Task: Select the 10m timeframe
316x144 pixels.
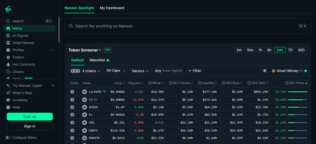Action: pyautogui.click(x=250, y=50)
